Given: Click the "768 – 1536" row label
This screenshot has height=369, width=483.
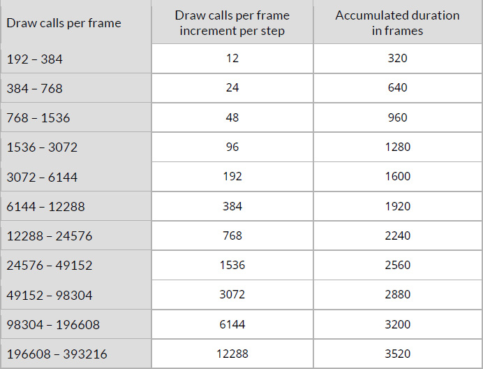Looking at the screenshot, I should (38, 118).
